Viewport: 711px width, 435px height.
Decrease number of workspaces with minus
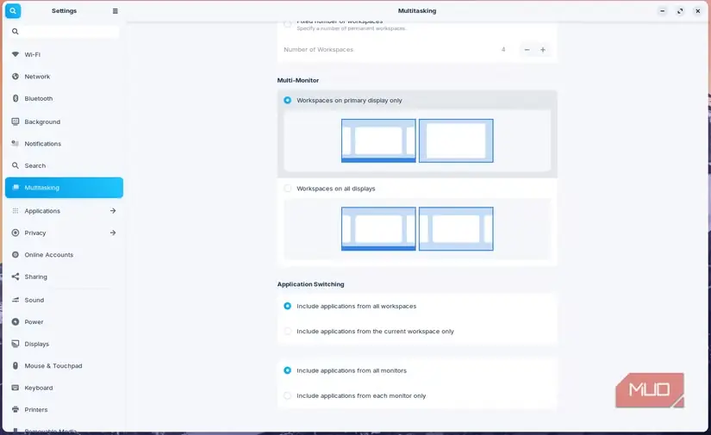pyautogui.click(x=527, y=50)
